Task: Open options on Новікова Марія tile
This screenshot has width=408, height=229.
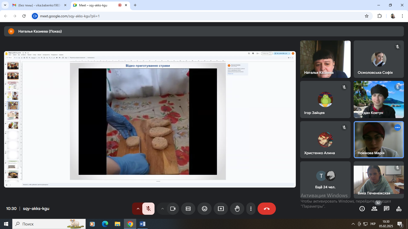Action: click(x=397, y=127)
